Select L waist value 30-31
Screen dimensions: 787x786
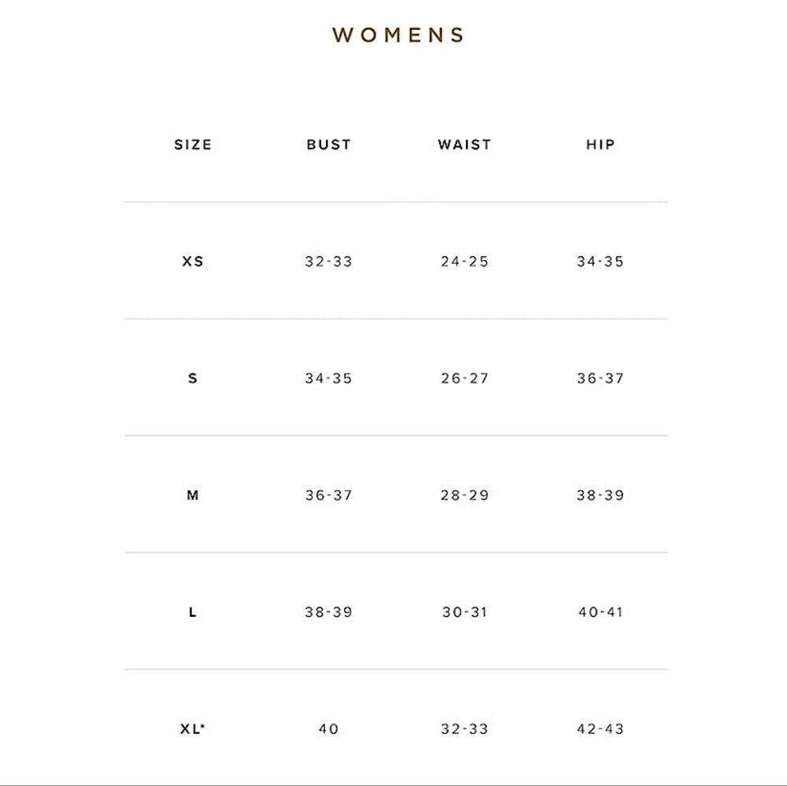coord(465,612)
